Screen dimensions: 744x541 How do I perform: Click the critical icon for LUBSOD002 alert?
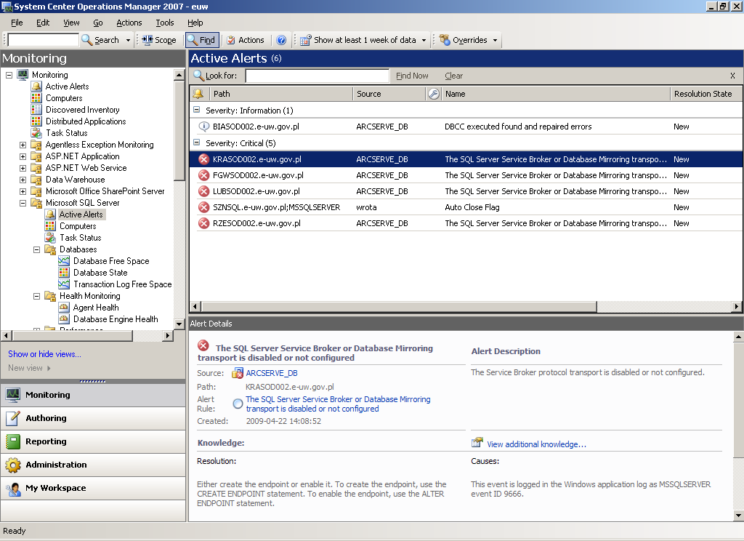point(203,191)
